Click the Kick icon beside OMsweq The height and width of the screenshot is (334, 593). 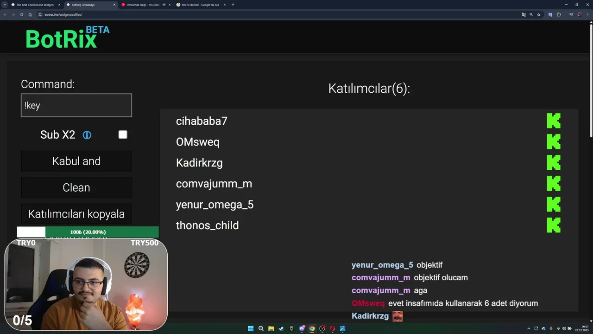coord(554,142)
